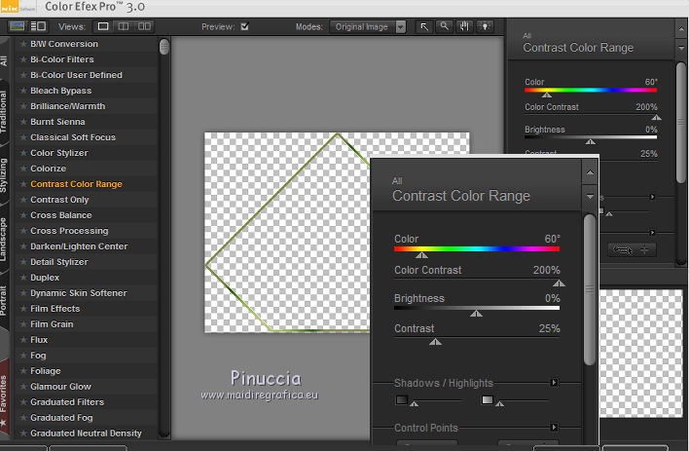Favorite the Color Stylizer star
This screenshot has height=451, width=689.
point(23,153)
